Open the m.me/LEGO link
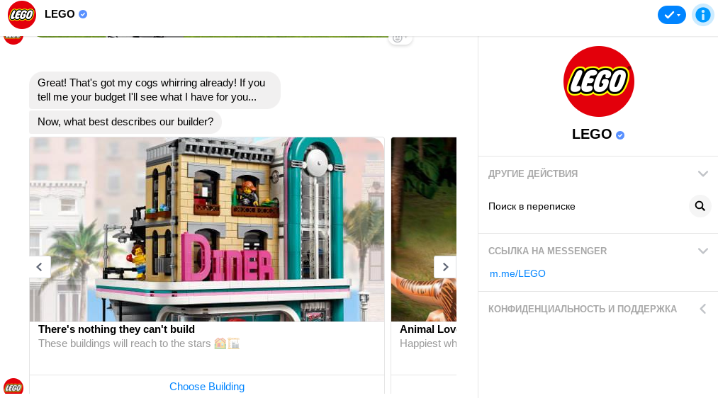718x398 pixels. coord(517,273)
